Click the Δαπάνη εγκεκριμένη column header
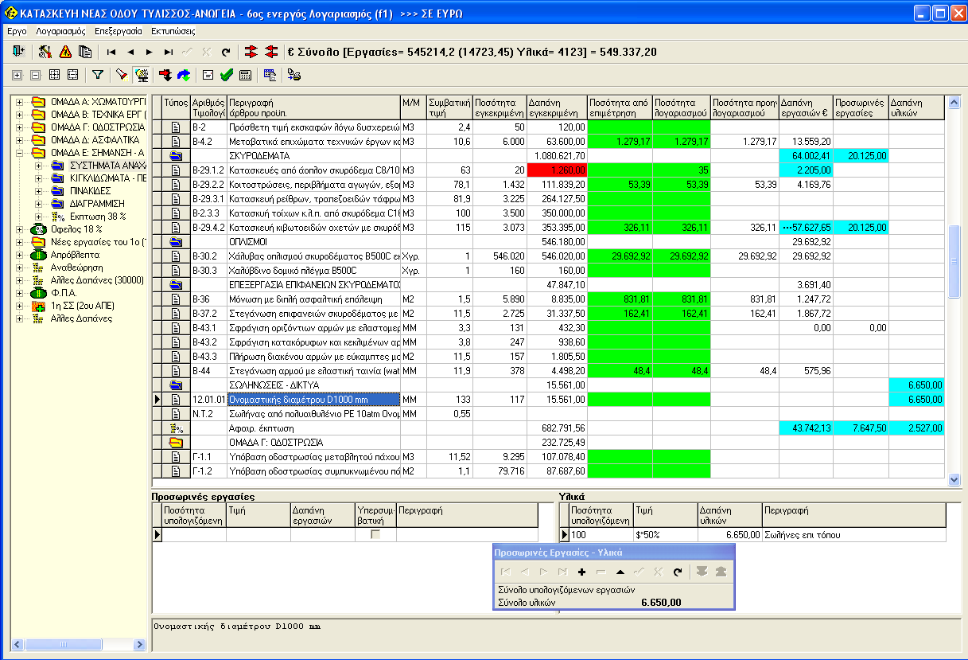The height and width of the screenshot is (660, 968). click(x=556, y=107)
